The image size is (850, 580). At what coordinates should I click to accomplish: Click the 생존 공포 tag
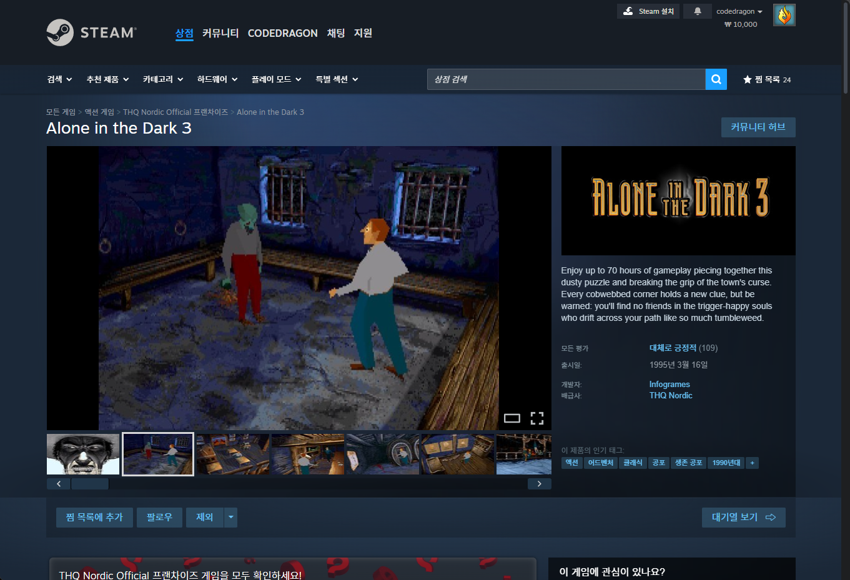(x=688, y=463)
